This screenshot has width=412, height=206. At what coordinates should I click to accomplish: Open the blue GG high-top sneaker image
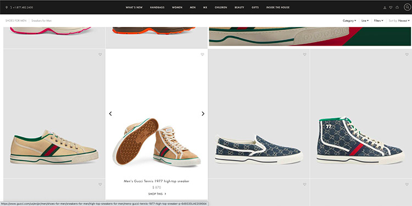click(x=360, y=141)
